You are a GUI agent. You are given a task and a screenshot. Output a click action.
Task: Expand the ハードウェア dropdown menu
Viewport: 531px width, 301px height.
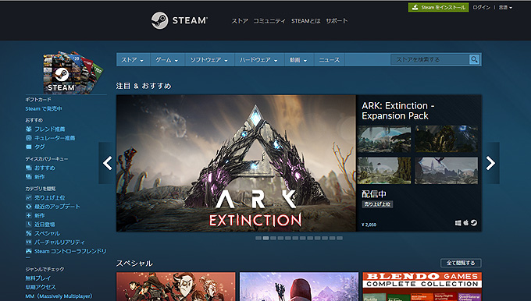click(x=259, y=60)
